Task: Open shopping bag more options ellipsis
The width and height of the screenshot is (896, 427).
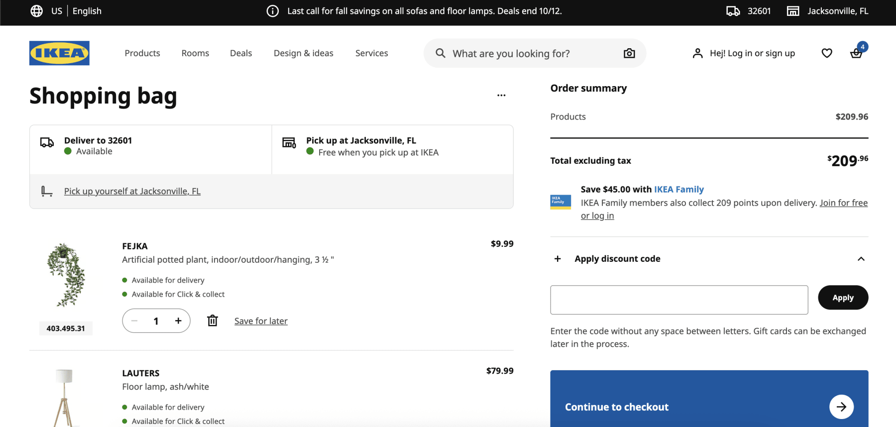Action: click(501, 95)
